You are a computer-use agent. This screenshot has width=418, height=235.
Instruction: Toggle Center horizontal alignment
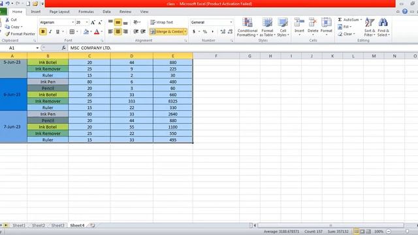click(118, 32)
